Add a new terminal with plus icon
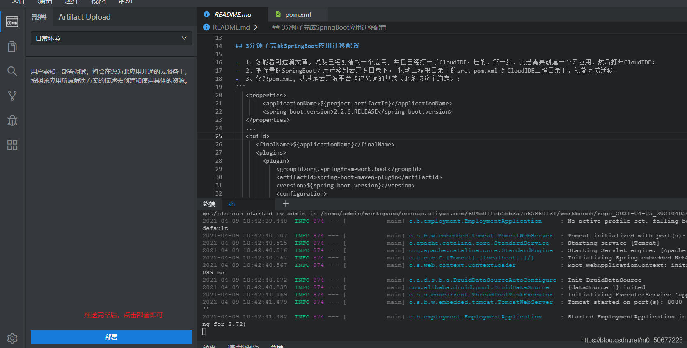 click(x=286, y=204)
